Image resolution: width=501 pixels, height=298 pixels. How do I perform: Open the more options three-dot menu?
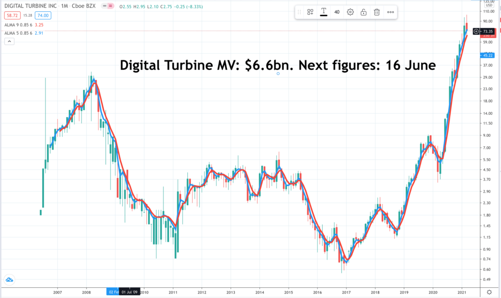(390, 12)
